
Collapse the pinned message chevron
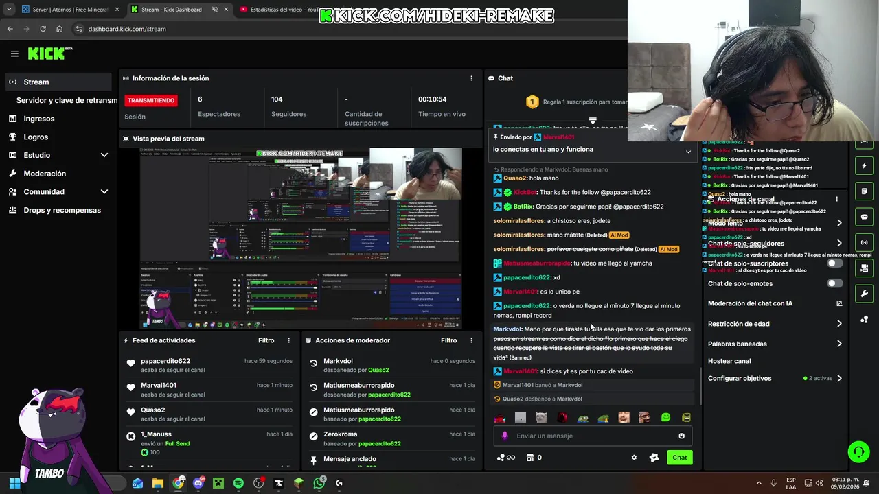pyautogui.click(x=688, y=152)
